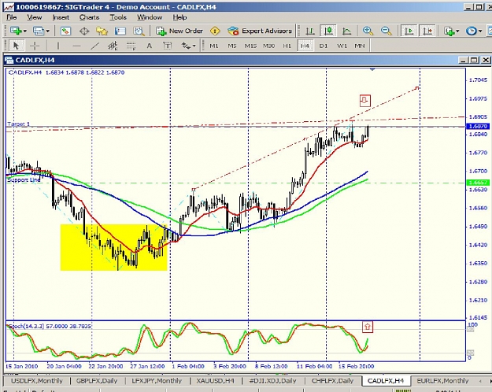Open the Strategy Tester icon
Image resolution: width=492 pixels, height=392 pixels.
point(139,31)
